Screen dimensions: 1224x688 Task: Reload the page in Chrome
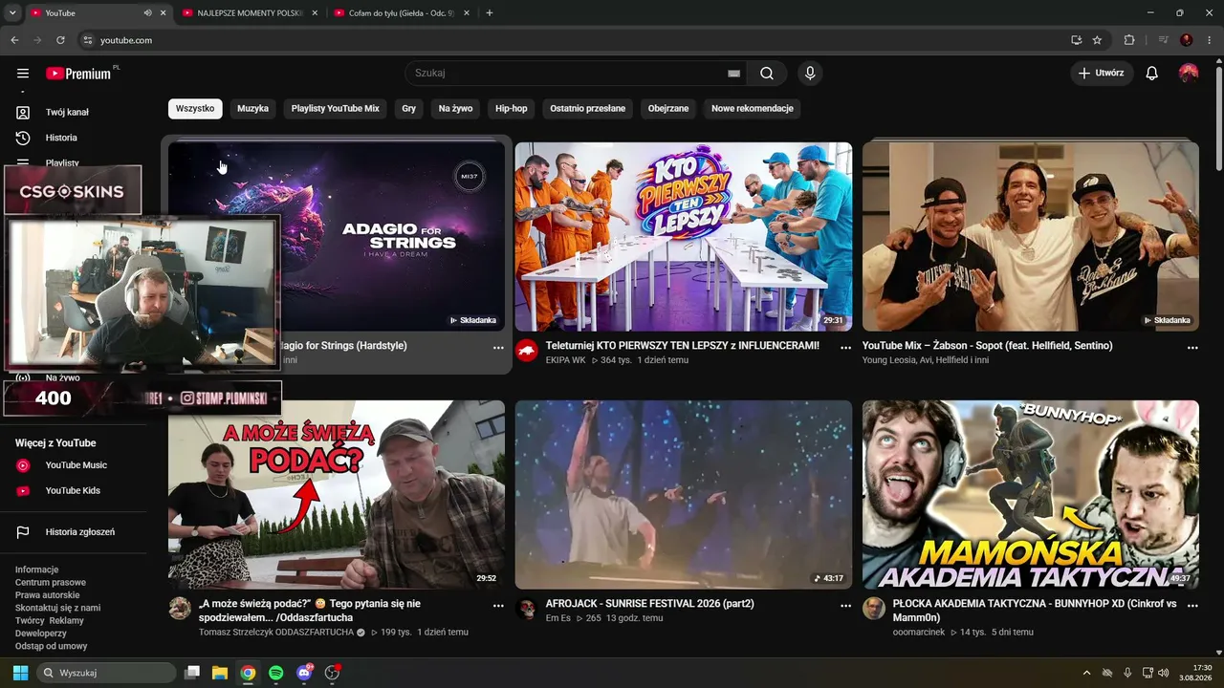click(x=60, y=40)
